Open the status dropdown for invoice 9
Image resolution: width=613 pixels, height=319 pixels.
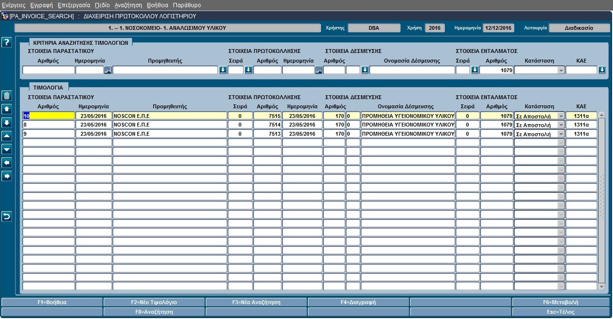pyautogui.click(x=560, y=134)
